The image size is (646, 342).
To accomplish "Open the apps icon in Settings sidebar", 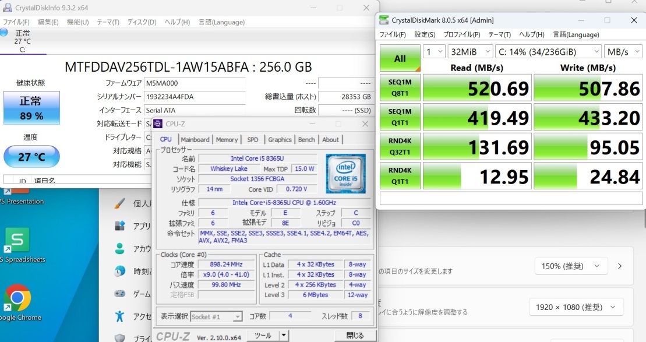I will coord(119,226).
